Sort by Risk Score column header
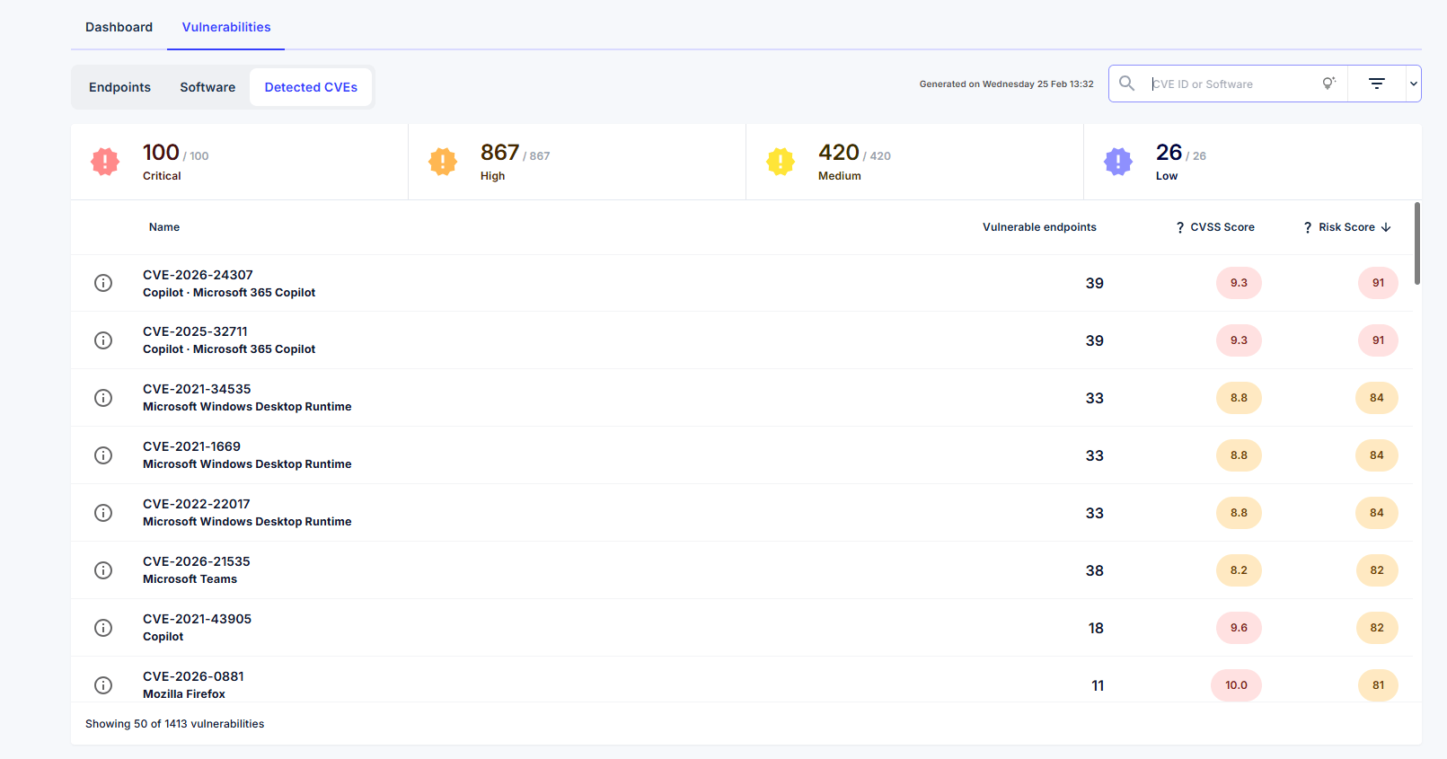This screenshot has height=759, width=1447. click(x=1346, y=227)
